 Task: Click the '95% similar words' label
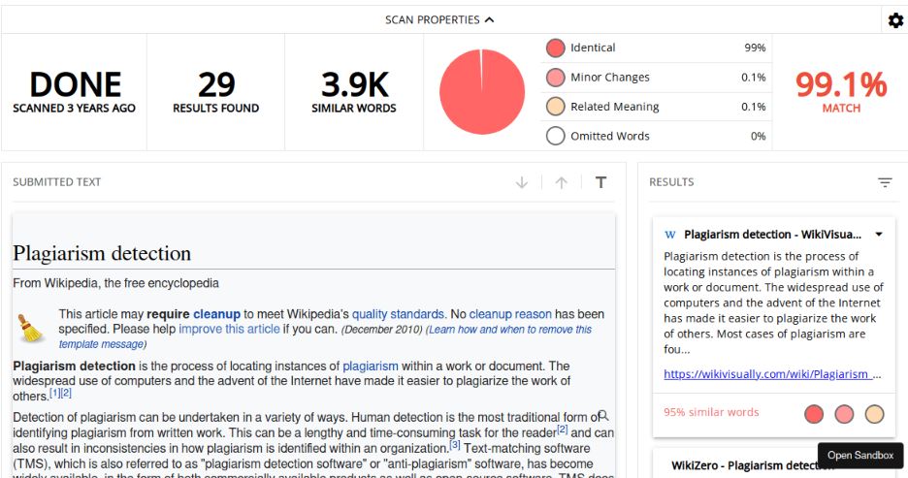coord(711,413)
